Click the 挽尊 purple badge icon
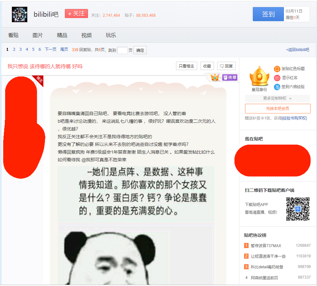 230,77
